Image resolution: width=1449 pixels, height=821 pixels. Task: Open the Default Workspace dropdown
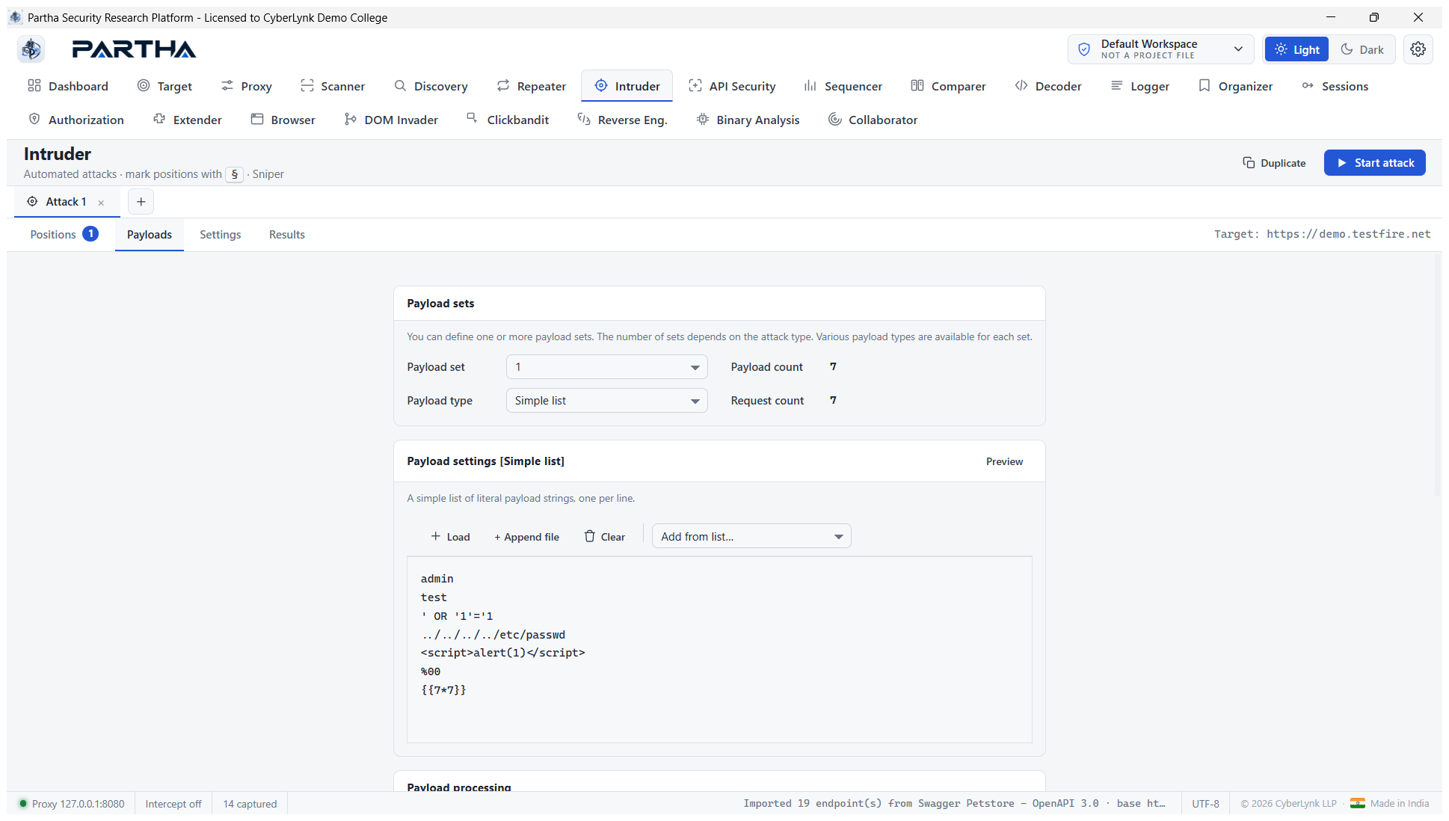[1161, 49]
